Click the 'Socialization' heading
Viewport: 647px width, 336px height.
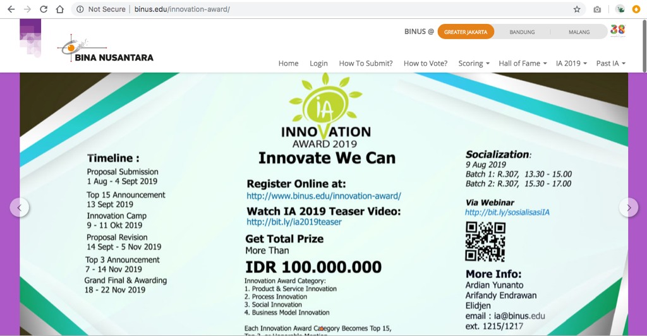[x=497, y=155]
